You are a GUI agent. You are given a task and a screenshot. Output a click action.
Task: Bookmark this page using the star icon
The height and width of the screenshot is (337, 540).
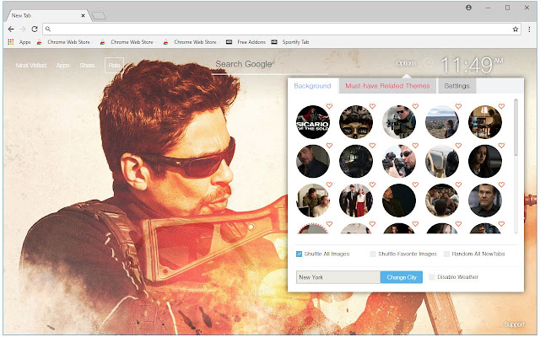[516, 29]
